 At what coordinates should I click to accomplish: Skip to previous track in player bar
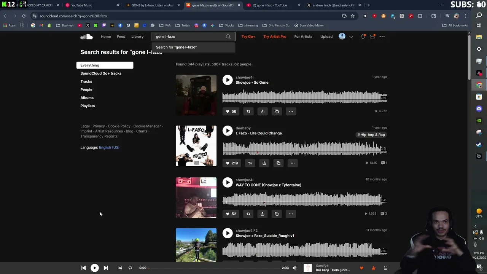pyautogui.click(x=83, y=268)
